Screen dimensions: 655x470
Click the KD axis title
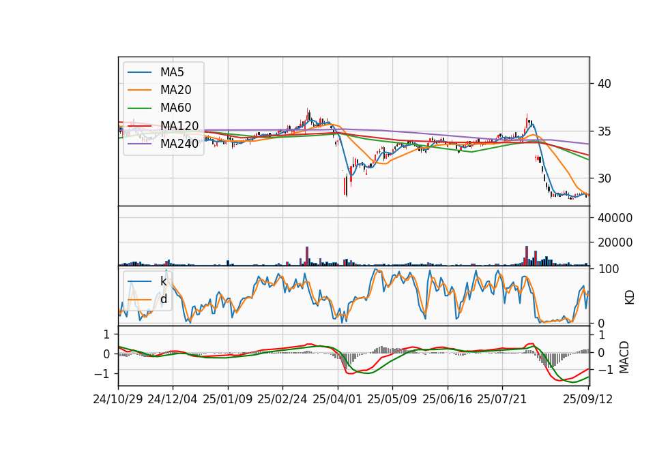pos(630,298)
